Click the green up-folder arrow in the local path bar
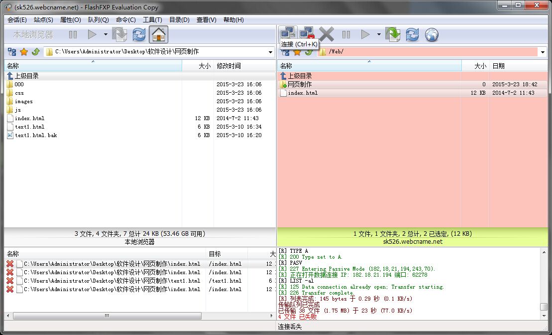This screenshot has height=335, width=552. tap(35, 52)
